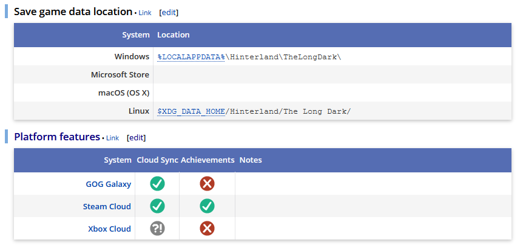Click the Linux save path text

288,111
